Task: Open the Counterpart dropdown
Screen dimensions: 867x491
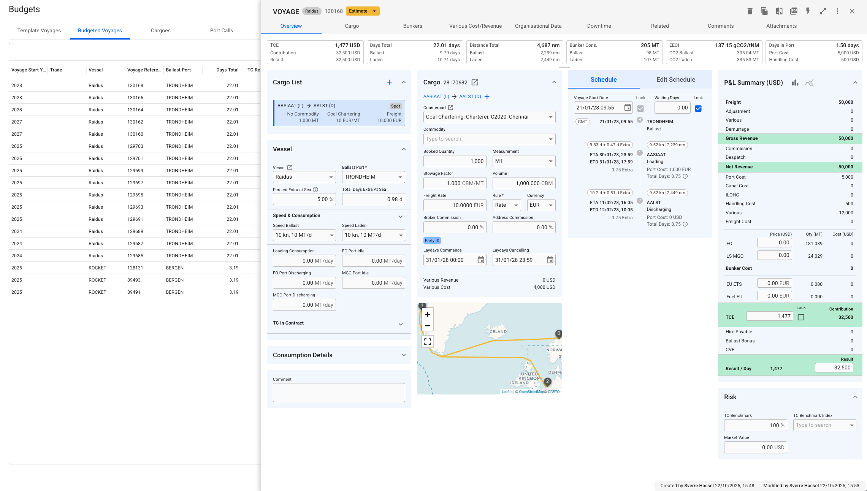Action: [550, 117]
